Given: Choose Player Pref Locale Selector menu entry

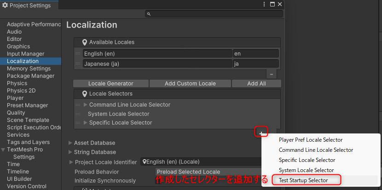Looking at the screenshot, I should 311,140.
